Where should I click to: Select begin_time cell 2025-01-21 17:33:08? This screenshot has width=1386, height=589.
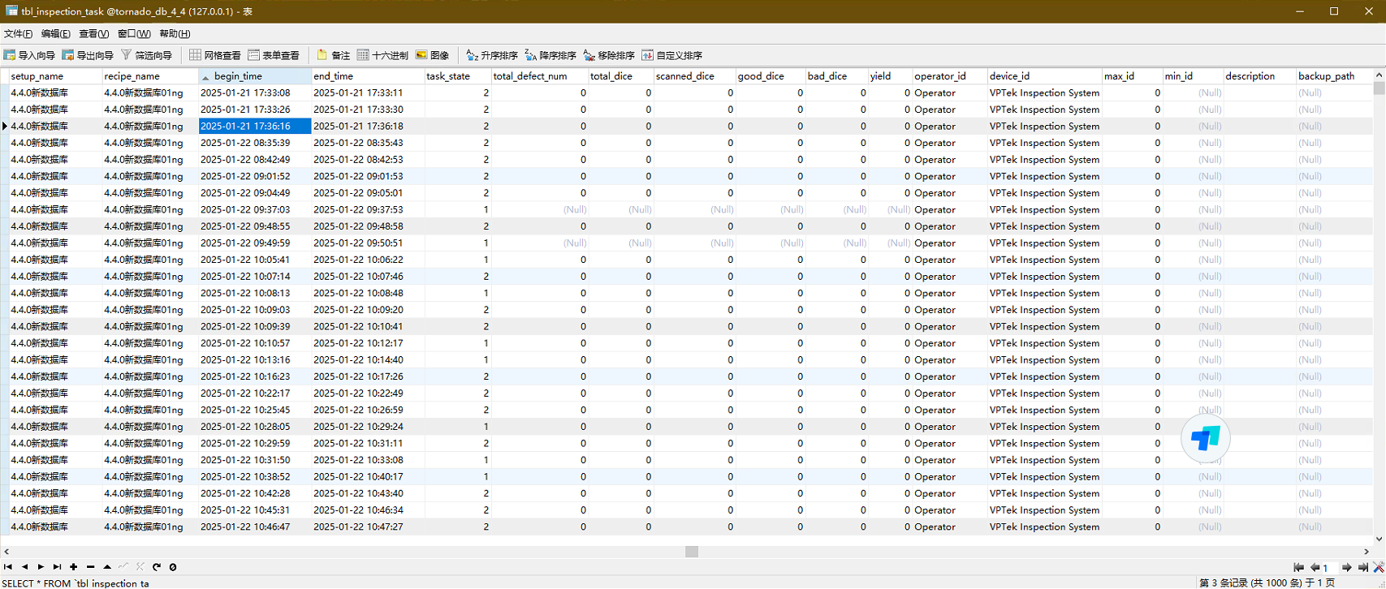click(x=255, y=92)
